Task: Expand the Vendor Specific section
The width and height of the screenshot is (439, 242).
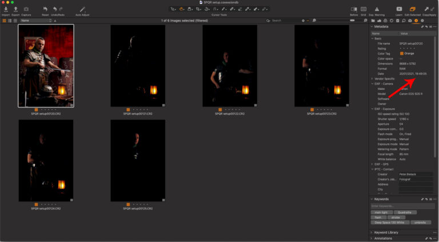Action: tap(372, 79)
